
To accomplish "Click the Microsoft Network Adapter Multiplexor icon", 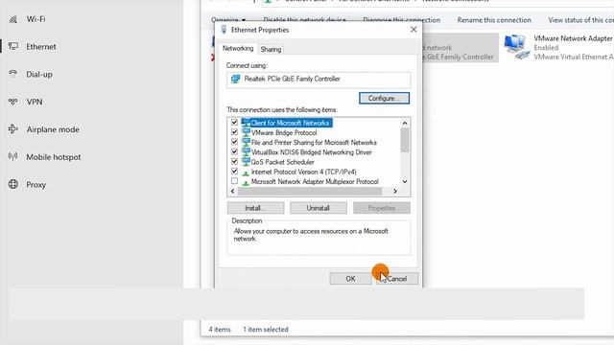I will [246, 182].
